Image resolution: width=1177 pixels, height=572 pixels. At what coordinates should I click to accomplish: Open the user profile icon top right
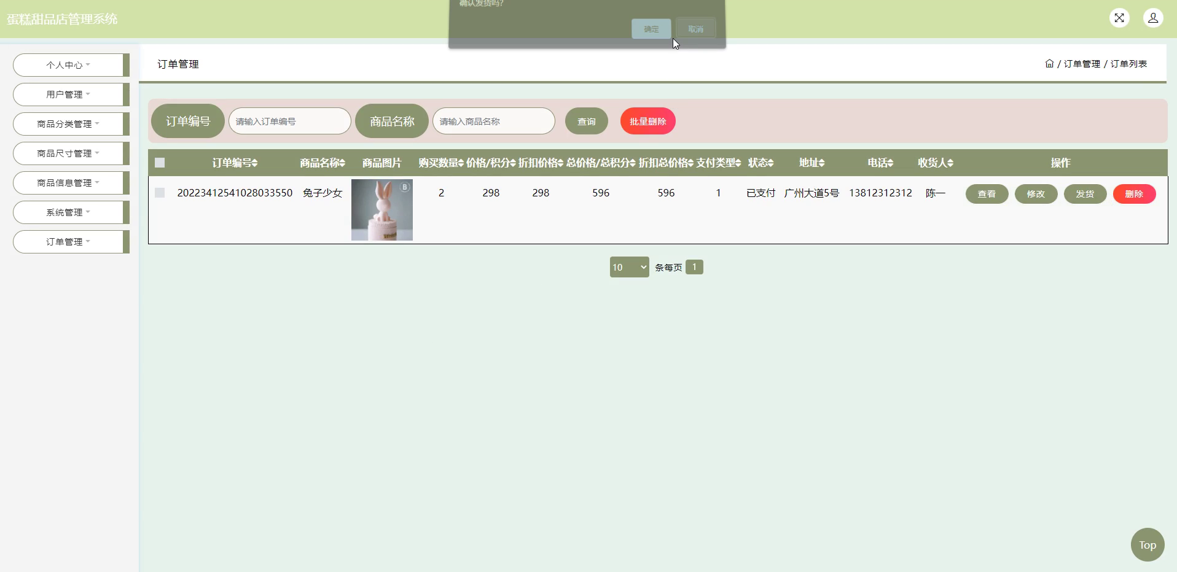(1153, 18)
